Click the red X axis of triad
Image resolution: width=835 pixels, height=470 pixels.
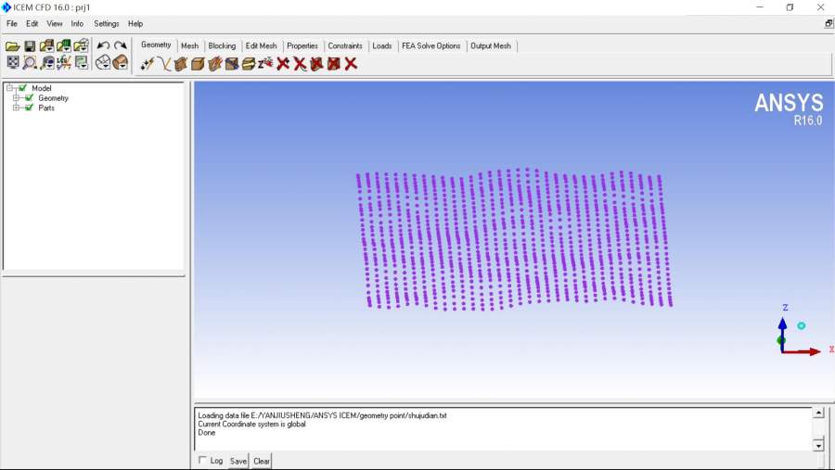[x=803, y=351]
